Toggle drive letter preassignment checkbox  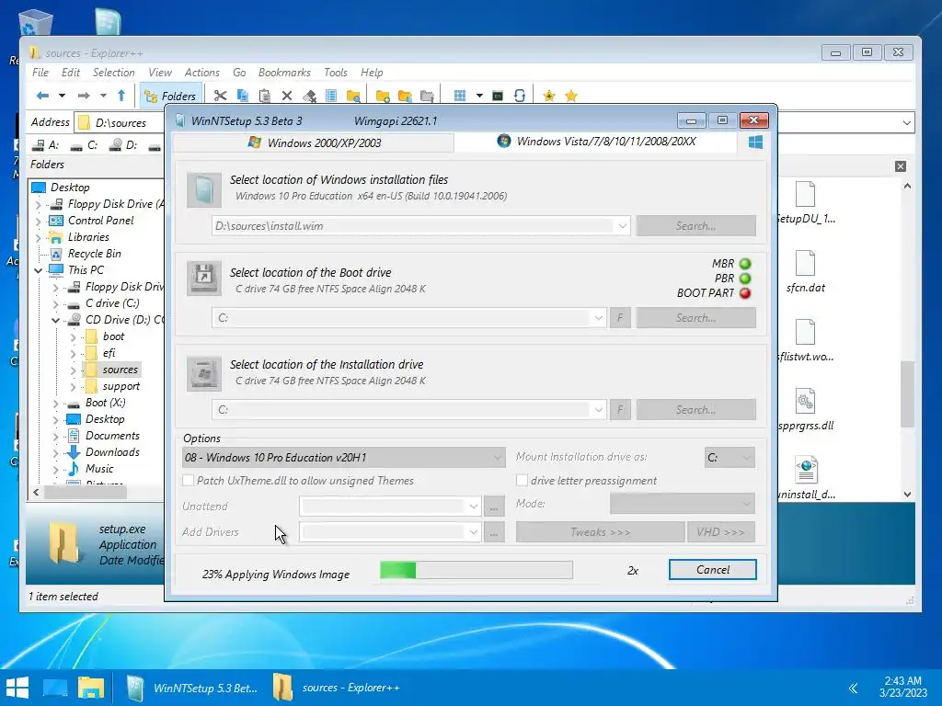522,480
